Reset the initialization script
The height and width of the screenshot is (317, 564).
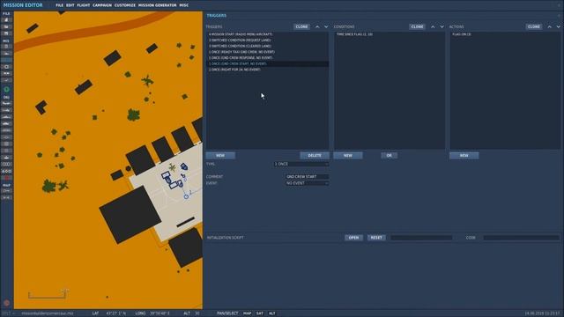point(376,238)
